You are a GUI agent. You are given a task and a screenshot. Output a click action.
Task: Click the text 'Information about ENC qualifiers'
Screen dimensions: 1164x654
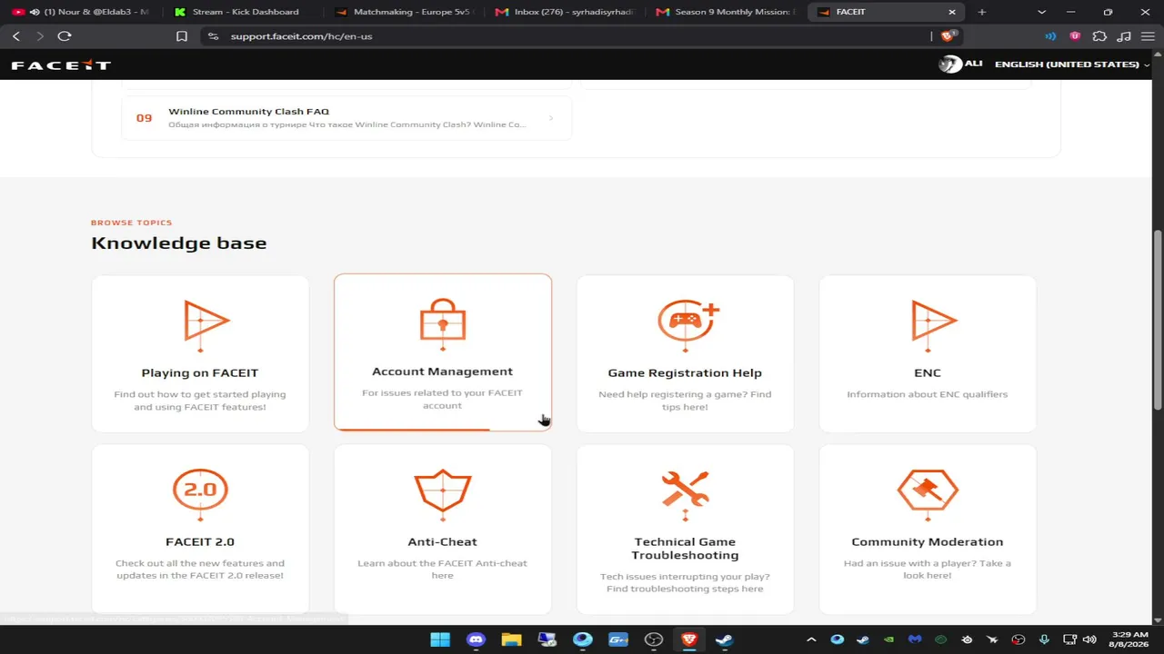coord(928,394)
